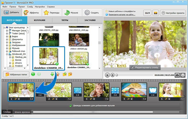Open slide 4 sound icon

pyautogui.click(x=132, y=99)
